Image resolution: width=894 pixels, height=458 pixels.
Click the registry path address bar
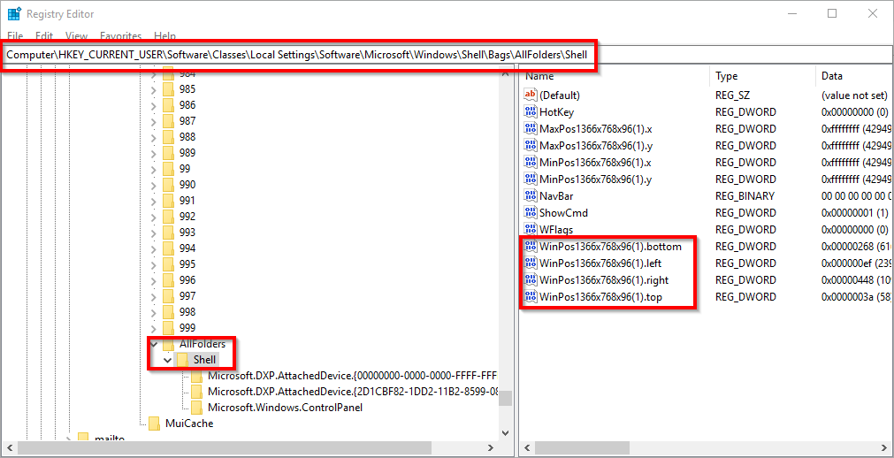point(447,56)
